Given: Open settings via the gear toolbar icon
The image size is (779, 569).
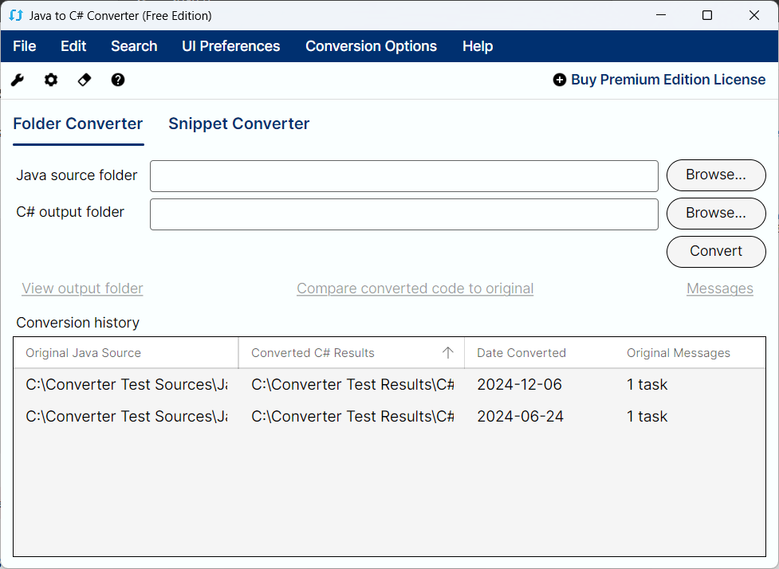Looking at the screenshot, I should point(51,80).
